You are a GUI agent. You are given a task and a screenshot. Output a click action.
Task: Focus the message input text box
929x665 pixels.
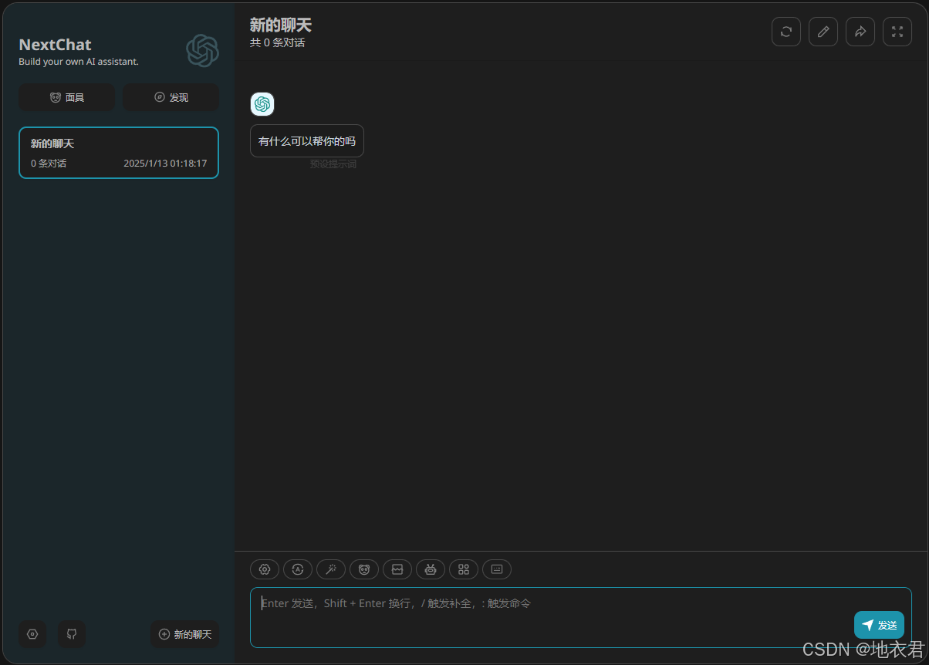point(581,617)
